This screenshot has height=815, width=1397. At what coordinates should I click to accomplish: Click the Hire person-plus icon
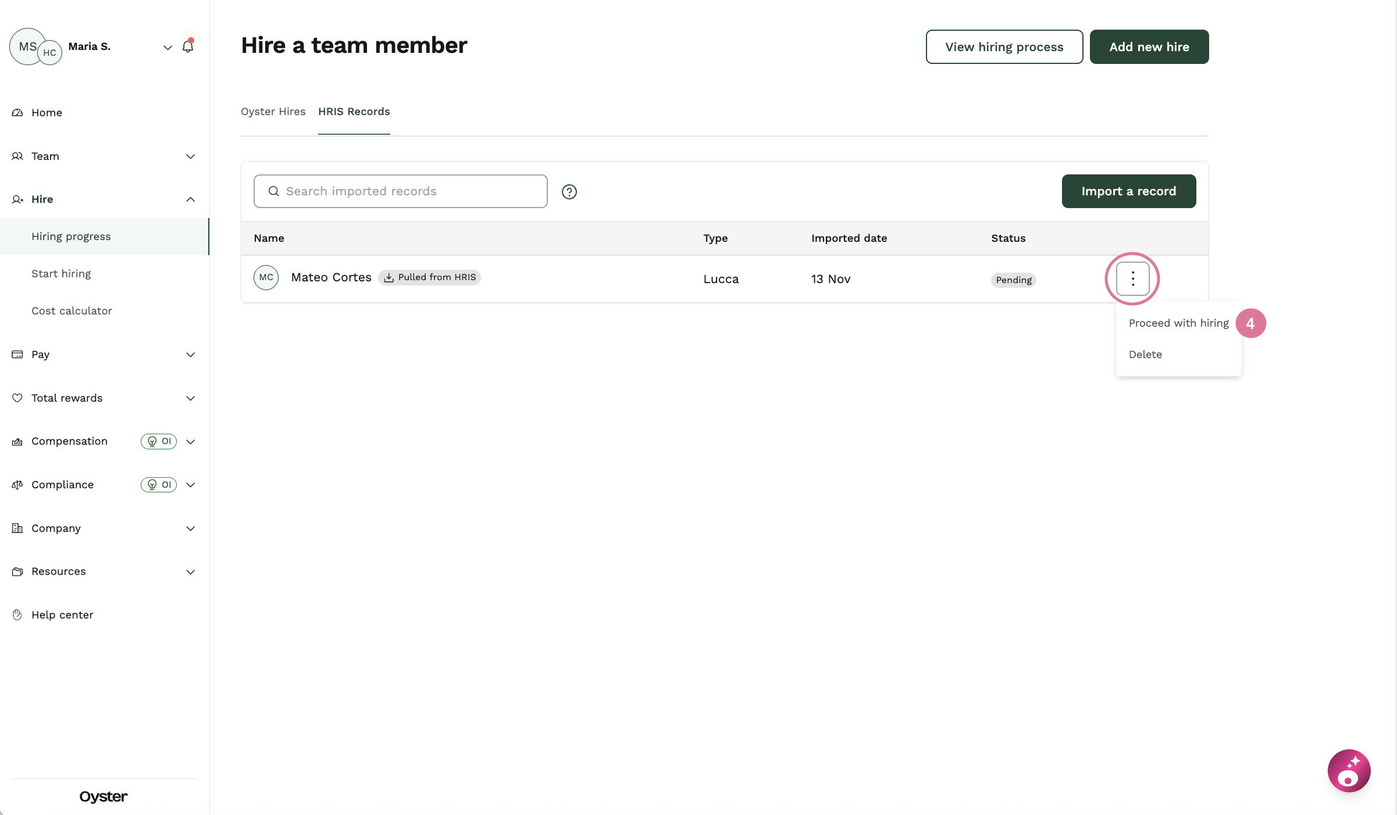tap(17, 199)
